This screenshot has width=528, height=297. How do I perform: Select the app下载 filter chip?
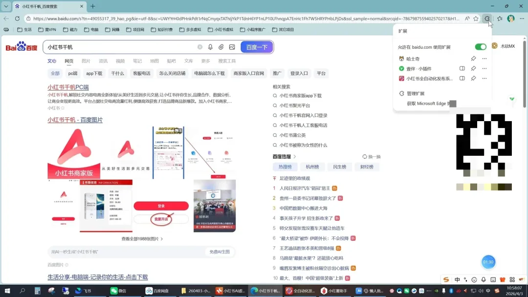[x=94, y=73]
